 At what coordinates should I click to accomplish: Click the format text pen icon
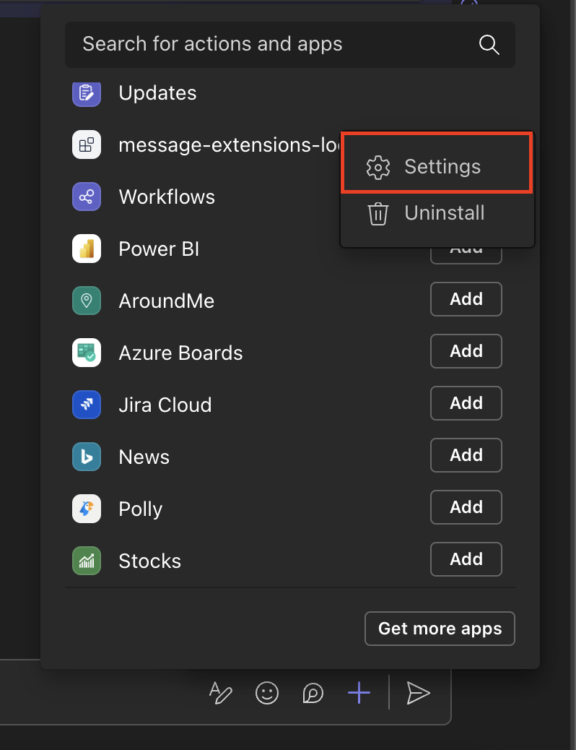coord(221,694)
